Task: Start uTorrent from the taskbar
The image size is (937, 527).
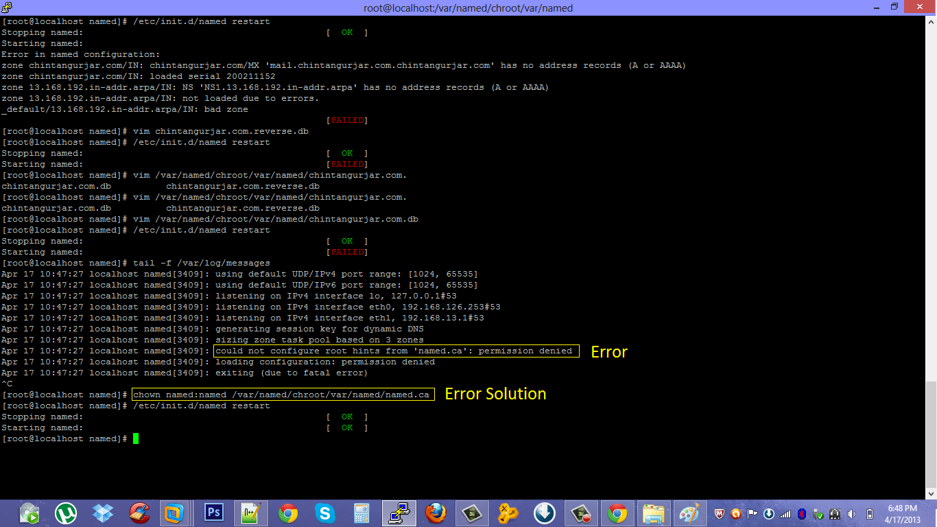Action: pyautogui.click(x=65, y=513)
